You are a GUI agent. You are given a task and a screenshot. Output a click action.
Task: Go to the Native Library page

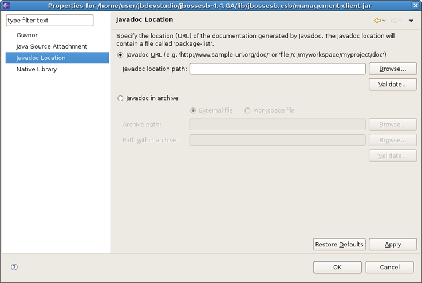pos(37,69)
